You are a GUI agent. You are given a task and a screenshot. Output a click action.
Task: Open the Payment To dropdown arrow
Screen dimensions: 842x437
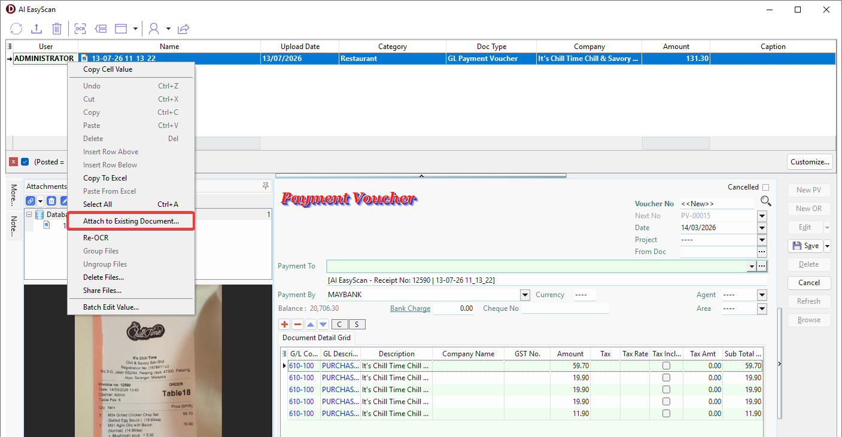752,266
